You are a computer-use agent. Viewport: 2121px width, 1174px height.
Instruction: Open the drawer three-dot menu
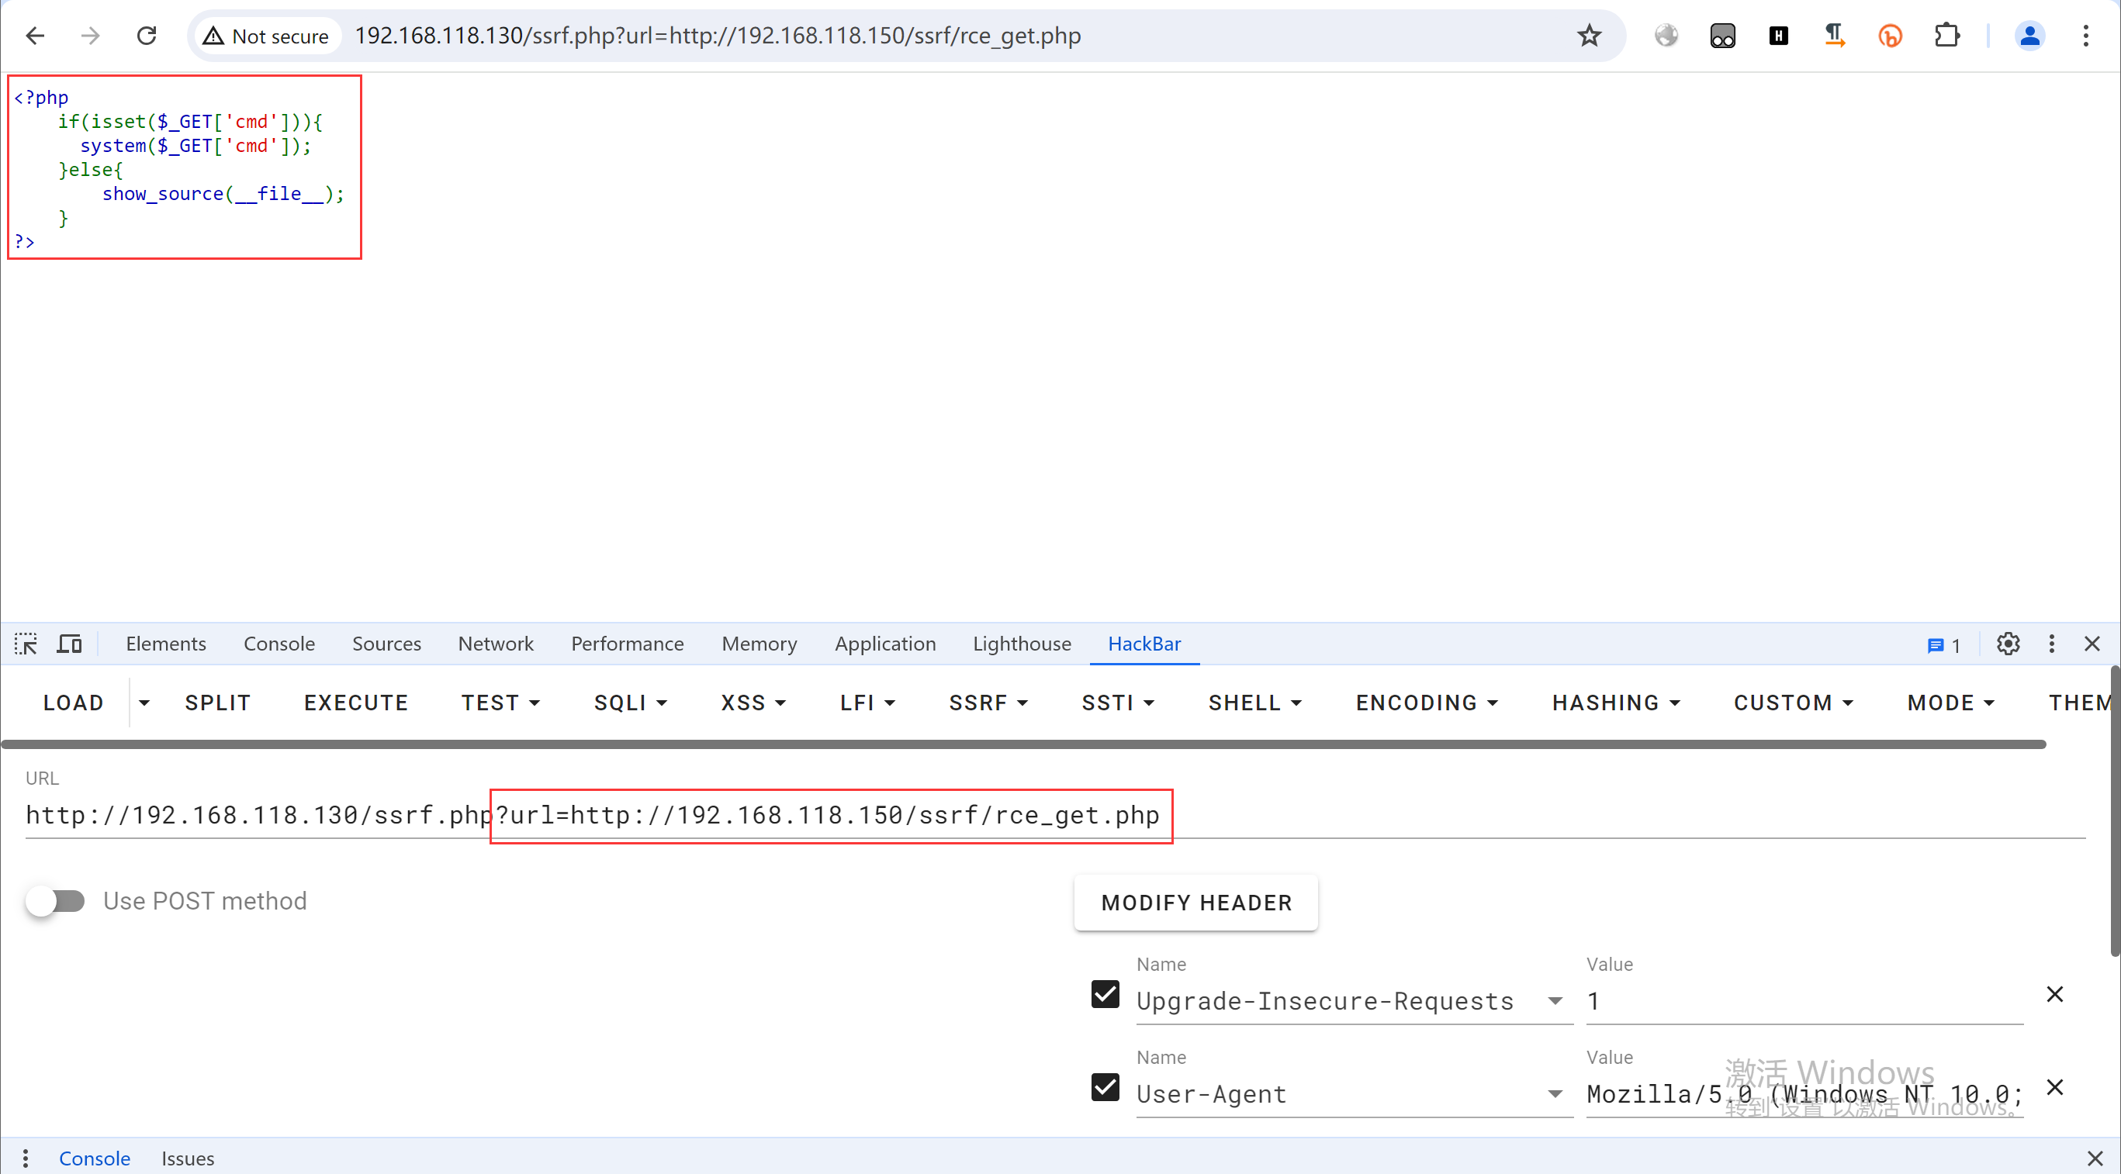coord(26,1158)
